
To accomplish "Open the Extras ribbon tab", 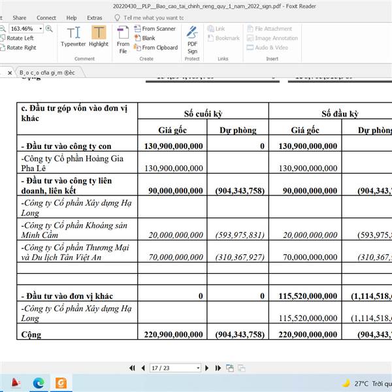I will [x=95, y=18].
